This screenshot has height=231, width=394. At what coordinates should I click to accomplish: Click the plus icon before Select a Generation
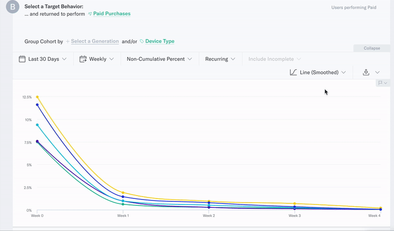[x=68, y=41]
